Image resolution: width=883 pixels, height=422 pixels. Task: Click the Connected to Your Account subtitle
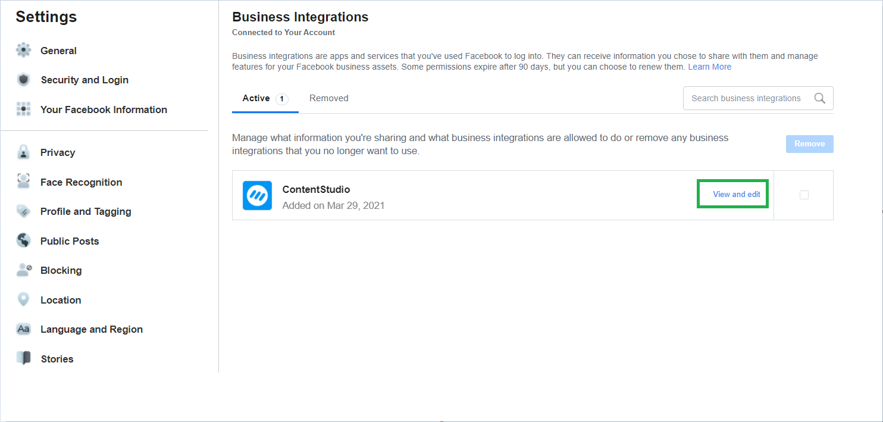pos(284,32)
